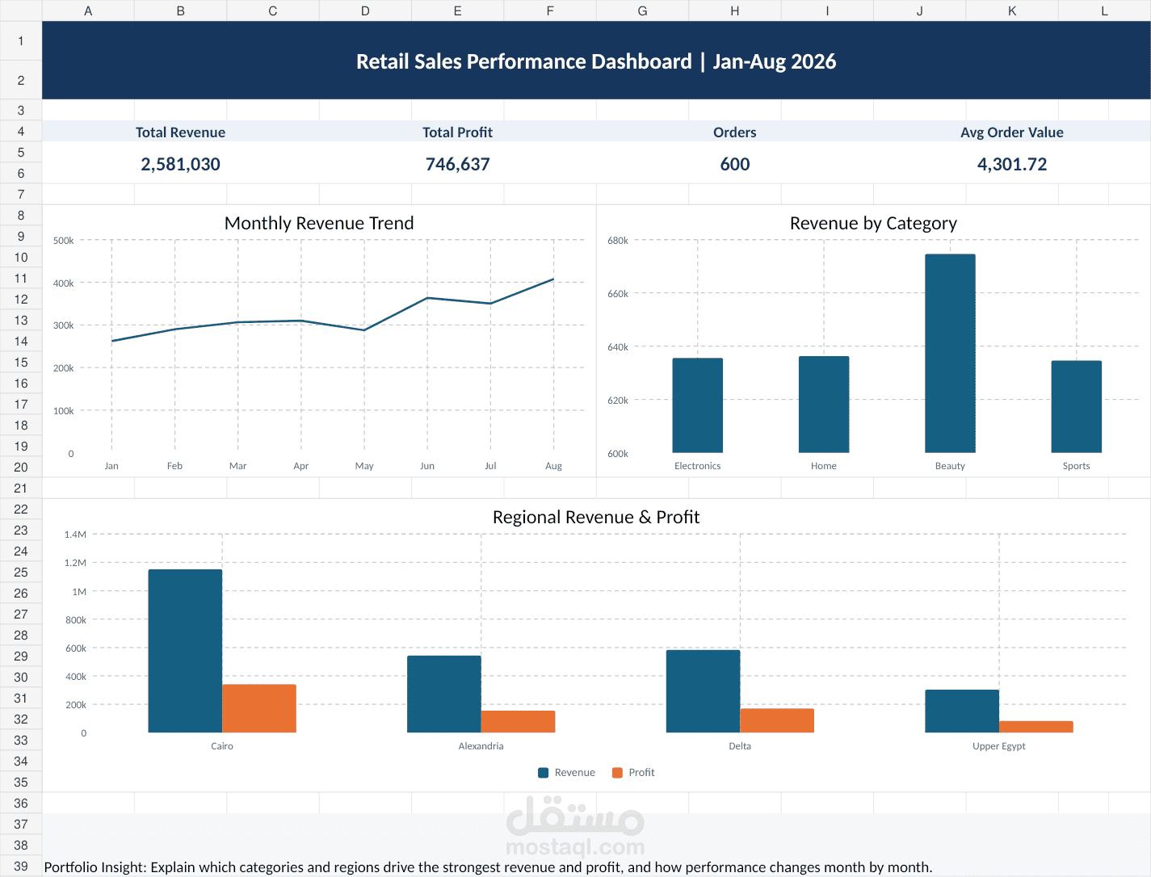Select the 'Avg Order Value' label cell
Screen dimensions: 1151x877
coord(1012,132)
